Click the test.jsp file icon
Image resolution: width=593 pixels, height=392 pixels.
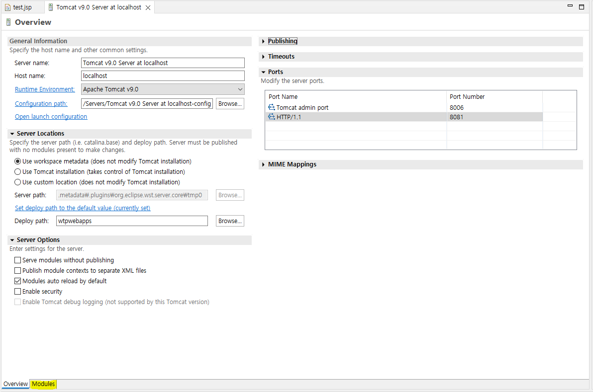7,7
